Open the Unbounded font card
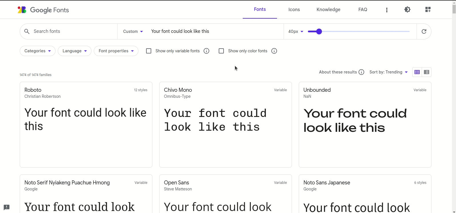 [x=365, y=125]
